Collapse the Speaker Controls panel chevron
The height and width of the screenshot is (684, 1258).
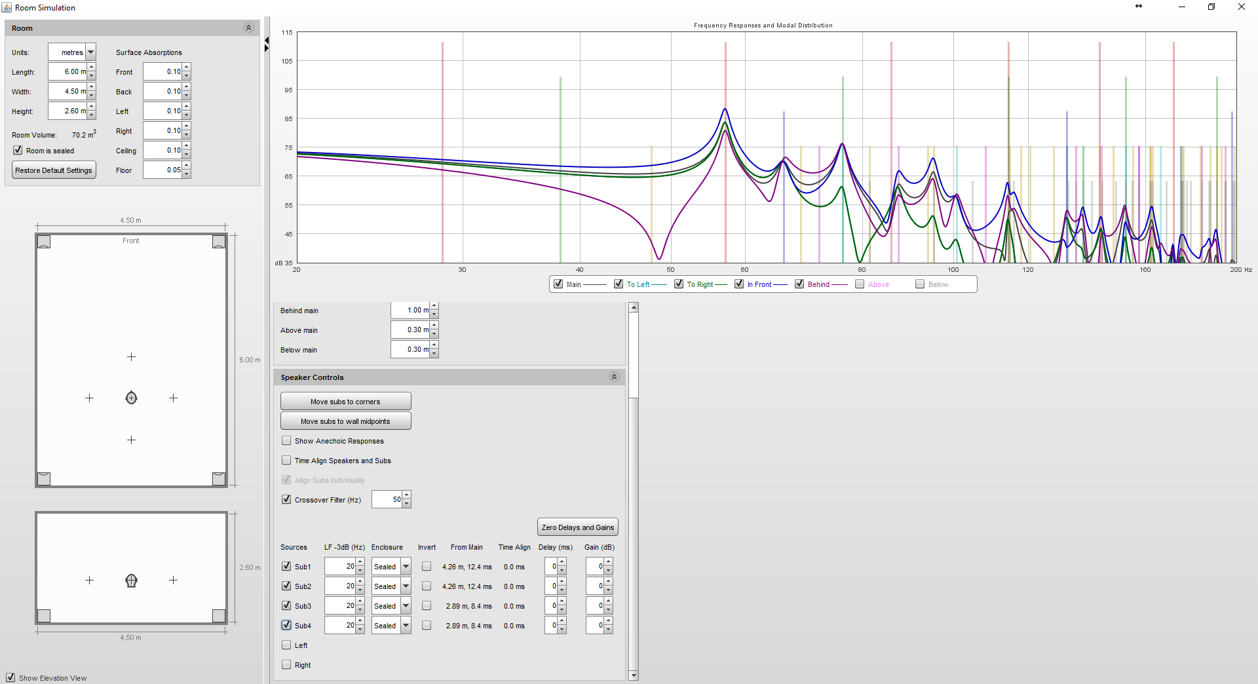click(614, 377)
